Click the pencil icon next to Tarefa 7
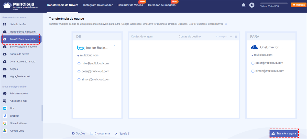Viewport: 307px width, 139px height. click(116, 133)
